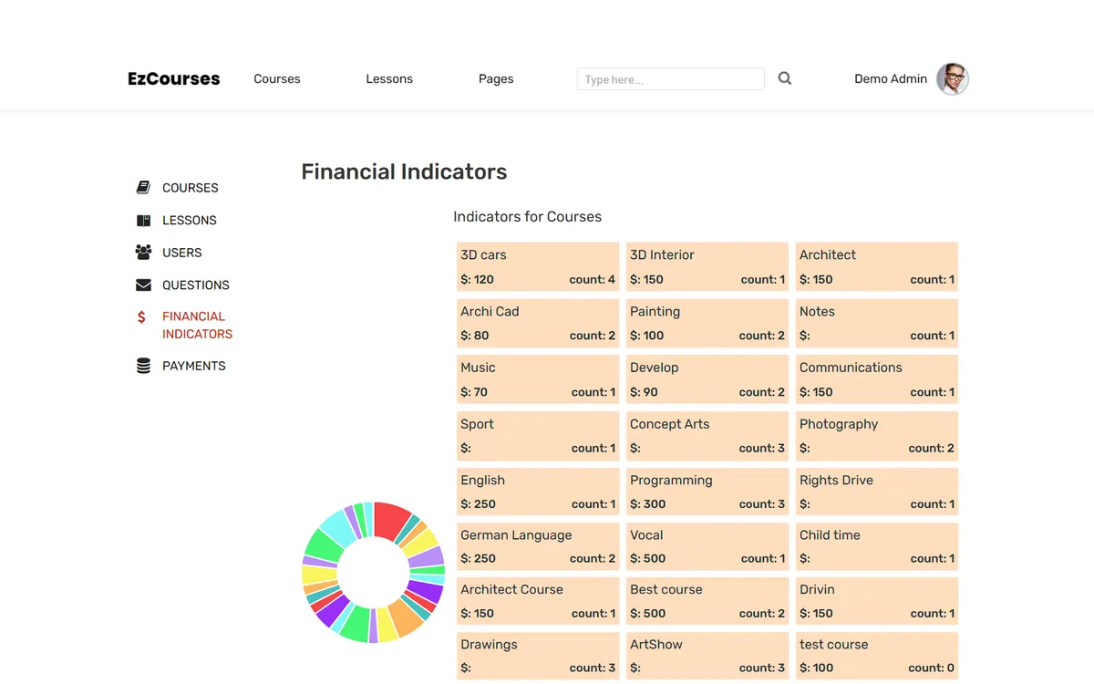Click the Users group icon

click(x=143, y=253)
